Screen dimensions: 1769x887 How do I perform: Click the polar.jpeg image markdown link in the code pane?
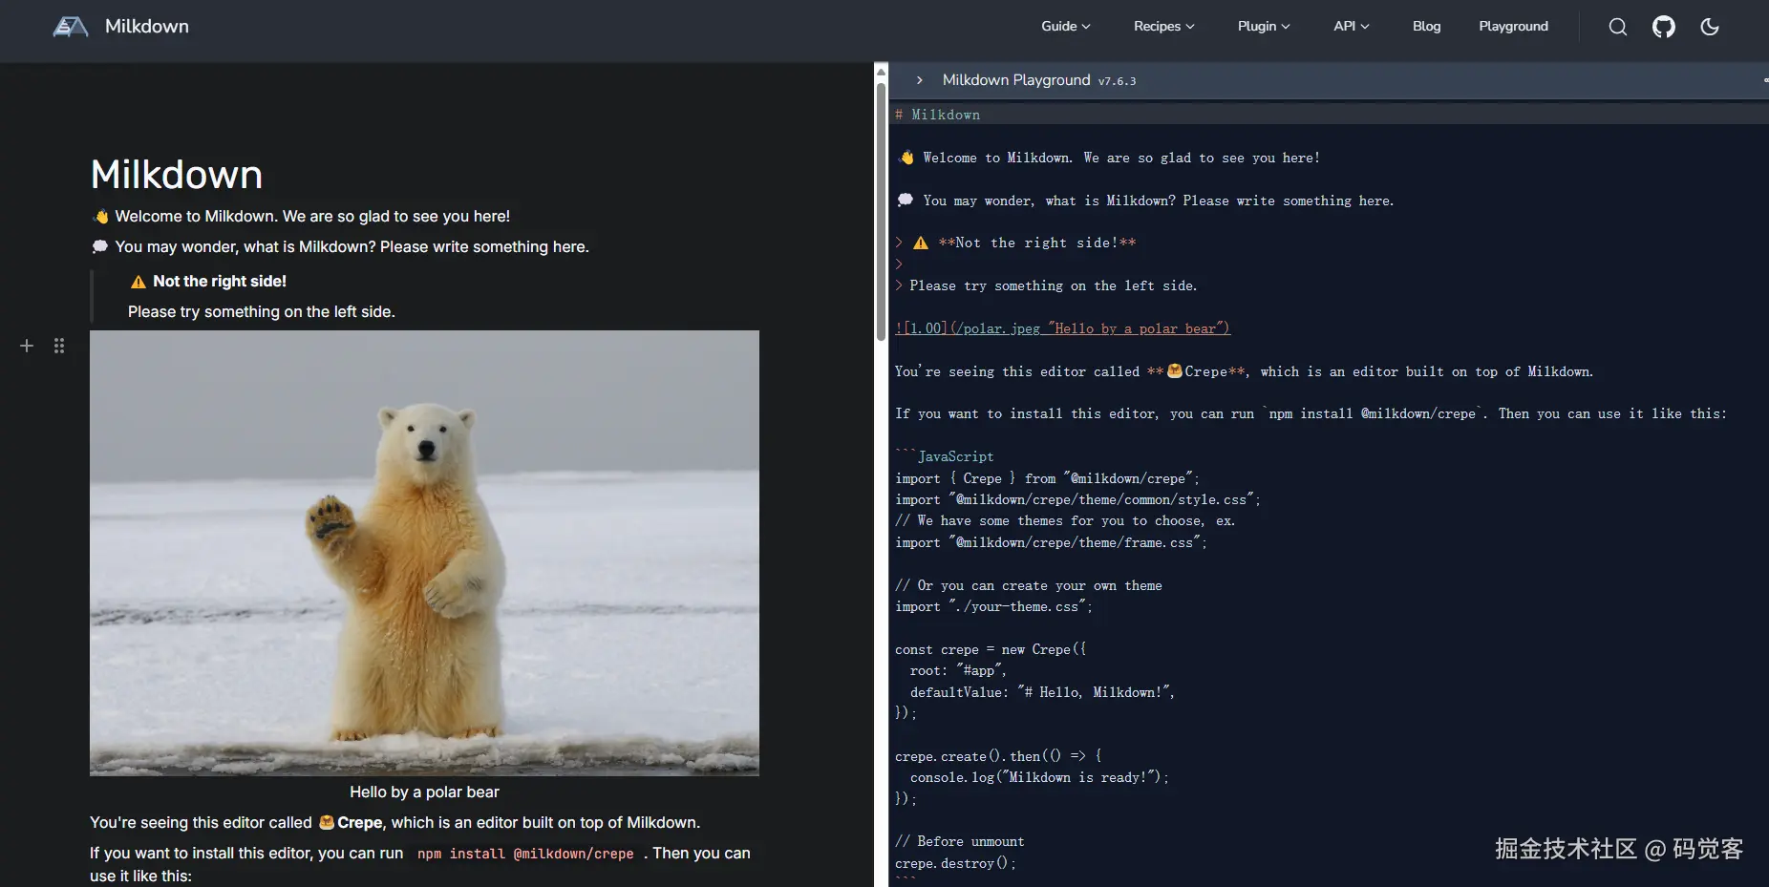pos(1062,328)
